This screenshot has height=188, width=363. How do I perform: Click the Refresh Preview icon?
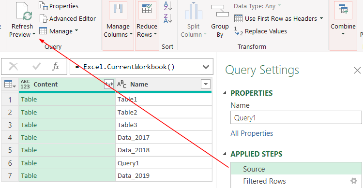point(24,12)
